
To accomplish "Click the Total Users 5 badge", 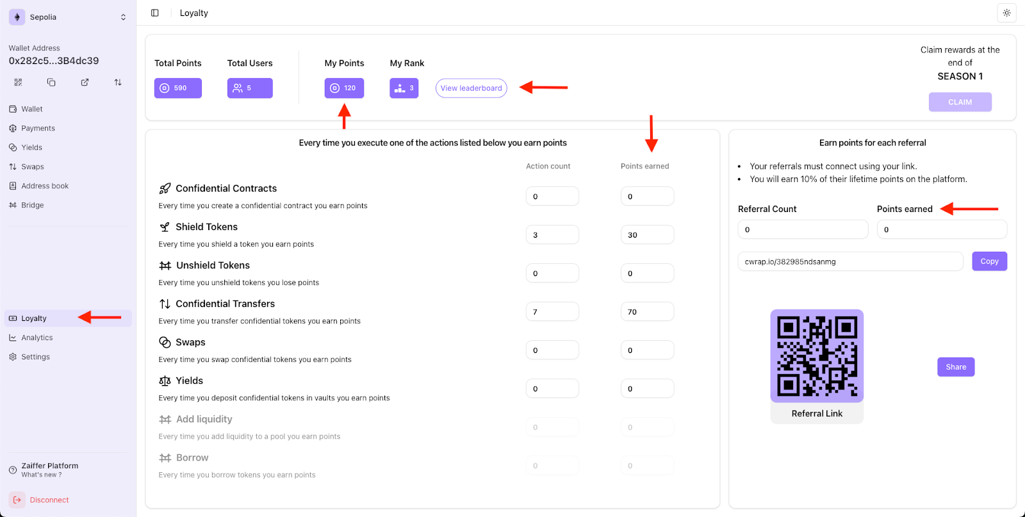I will point(250,88).
